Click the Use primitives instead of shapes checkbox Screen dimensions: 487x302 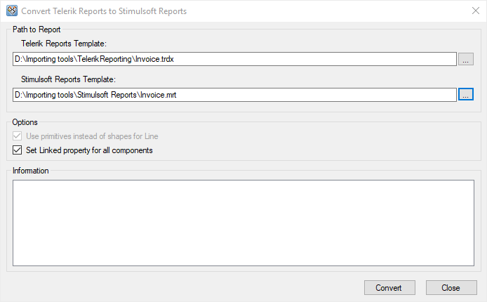[18, 136]
